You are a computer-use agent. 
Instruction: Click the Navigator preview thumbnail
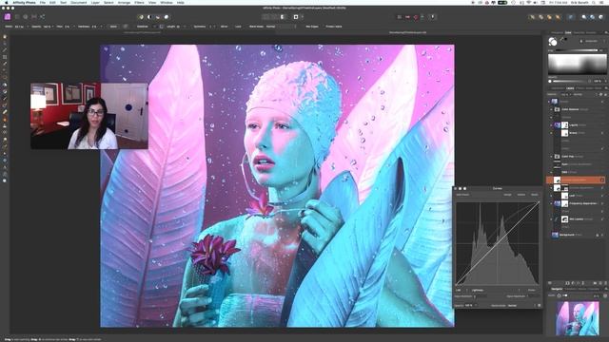pos(578,318)
